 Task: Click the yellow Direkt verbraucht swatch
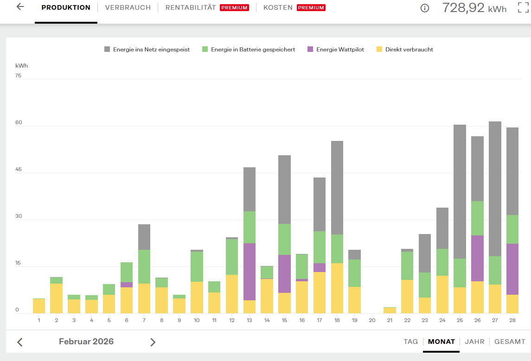[379, 50]
